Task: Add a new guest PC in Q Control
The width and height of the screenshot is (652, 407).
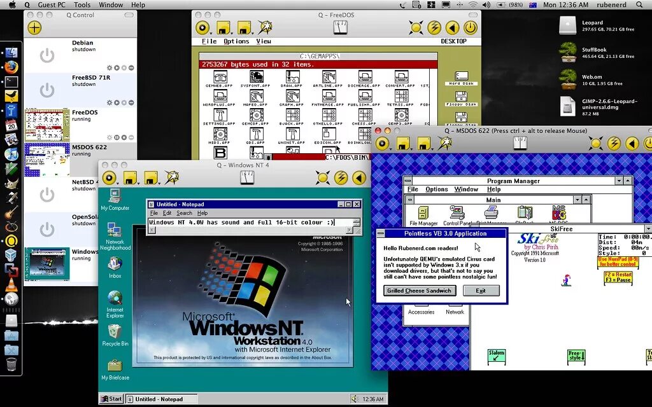Action: pos(34,28)
